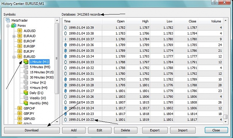This screenshot has height=138, width=233.
Task: Click the Download button
Action: tap(32, 130)
